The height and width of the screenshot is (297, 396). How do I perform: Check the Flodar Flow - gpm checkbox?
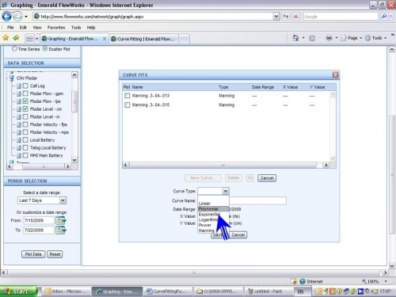pyautogui.click(x=25, y=93)
